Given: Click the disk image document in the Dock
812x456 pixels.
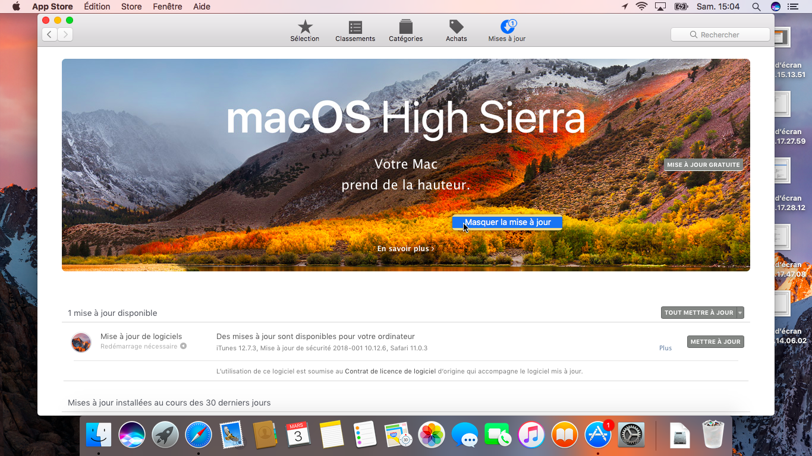Looking at the screenshot, I should 679,435.
